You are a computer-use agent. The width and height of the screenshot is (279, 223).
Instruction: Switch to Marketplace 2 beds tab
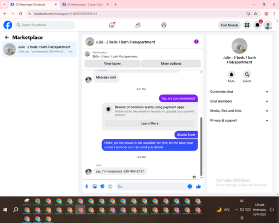tap(85, 4)
